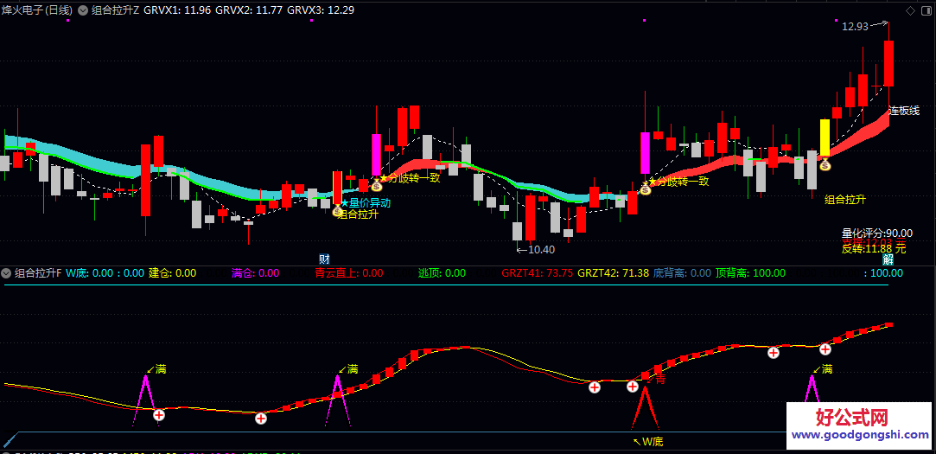Click the first magenta 满 spike signal
Screen dimensions: 936x454
click(x=145, y=398)
